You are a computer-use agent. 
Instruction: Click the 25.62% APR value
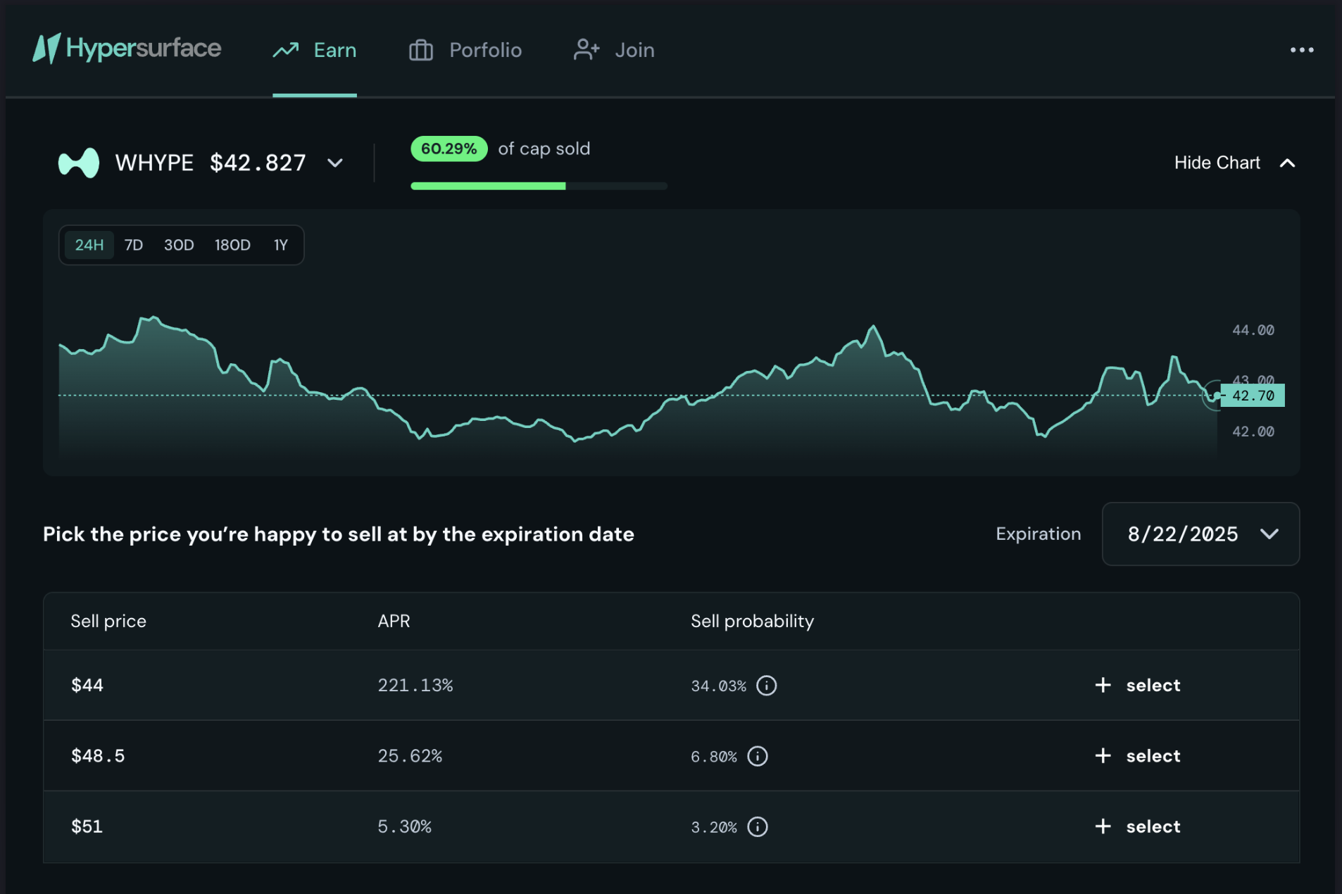click(x=410, y=755)
